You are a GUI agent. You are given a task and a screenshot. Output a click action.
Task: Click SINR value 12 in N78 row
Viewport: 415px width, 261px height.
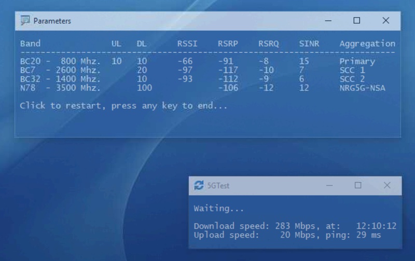[304, 88]
